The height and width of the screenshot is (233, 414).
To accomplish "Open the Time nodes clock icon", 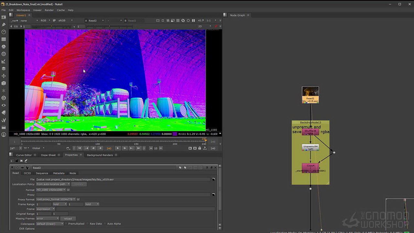I will click(x=4, y=32).
